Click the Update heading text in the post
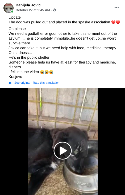This screenshot has height=195, width=125. tap(15, 18)
